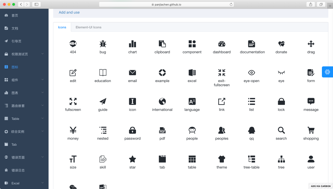Choose the money yen icon
333x189 pixels.
pyautogui.click(x=73, y=130)
